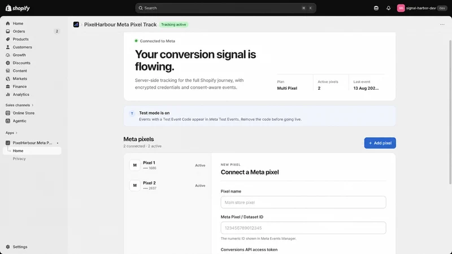Screen dimensions: 452x254
Task: Open the notifications bell icon
Action: (388, 8)
